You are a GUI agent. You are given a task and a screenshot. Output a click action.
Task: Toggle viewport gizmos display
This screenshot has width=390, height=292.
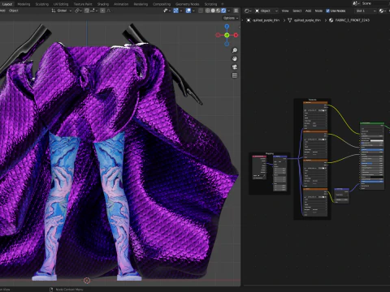pos(175,11)
